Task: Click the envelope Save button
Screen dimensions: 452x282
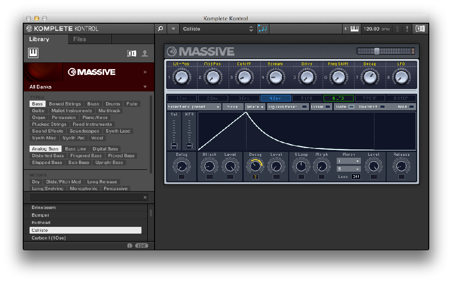Action: tap(233, 107)
